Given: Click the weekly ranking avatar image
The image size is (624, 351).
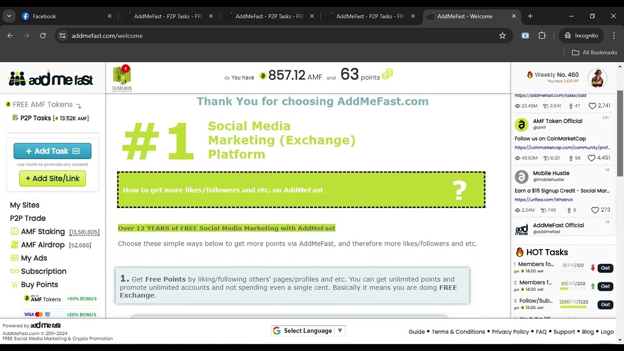Looking at the screenshot, I should coord(598,78).
